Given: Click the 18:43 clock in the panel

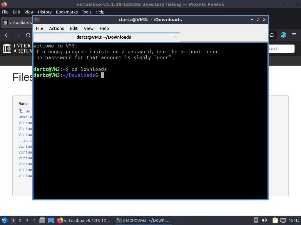Looking at the screenshot, I should [294, 220].
